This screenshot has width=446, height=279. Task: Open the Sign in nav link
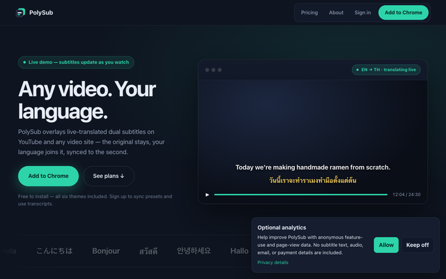point(362,13)
